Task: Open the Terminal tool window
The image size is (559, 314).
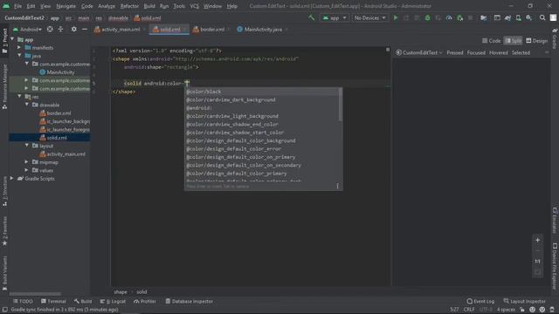Action: (53, 302)
